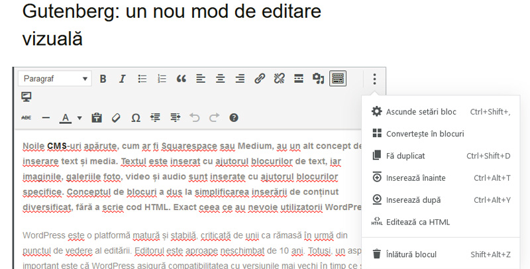Choose 'Editează ca HTML' from menu
The height and width of the screenshot is (269, 530).
(x=417, y=222)
